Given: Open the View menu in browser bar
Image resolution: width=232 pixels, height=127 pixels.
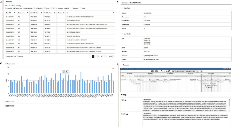Looking at the screenshot, I should tap(133, 69).
